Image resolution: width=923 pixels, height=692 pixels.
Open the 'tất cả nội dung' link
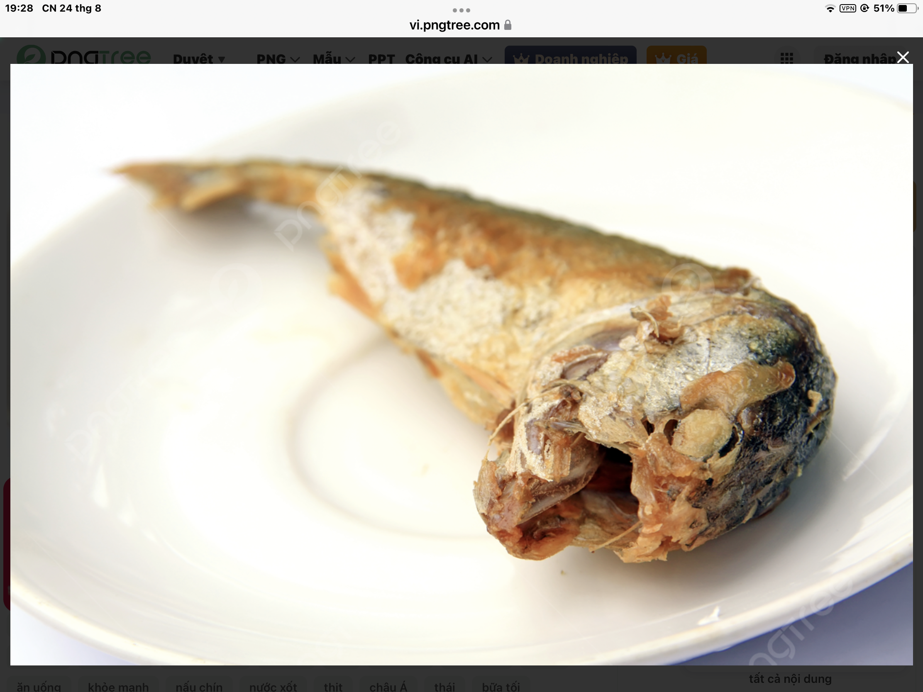790,679
